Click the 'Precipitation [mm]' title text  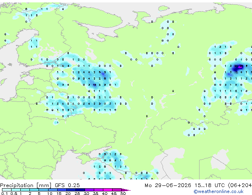[x=26, y=185]
